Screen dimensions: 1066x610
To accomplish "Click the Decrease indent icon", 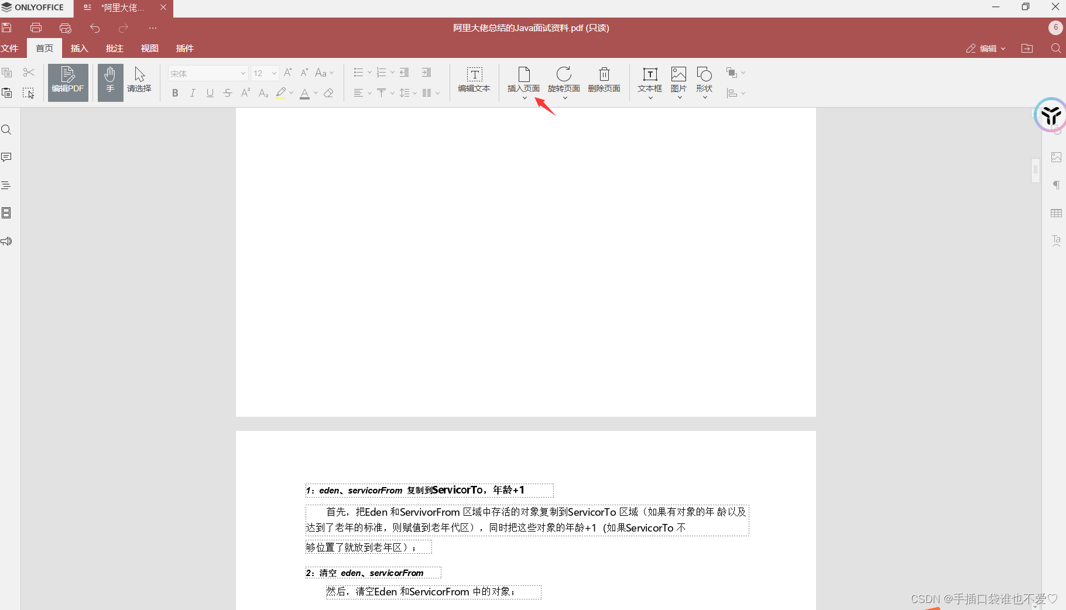I will pos(404,73).
